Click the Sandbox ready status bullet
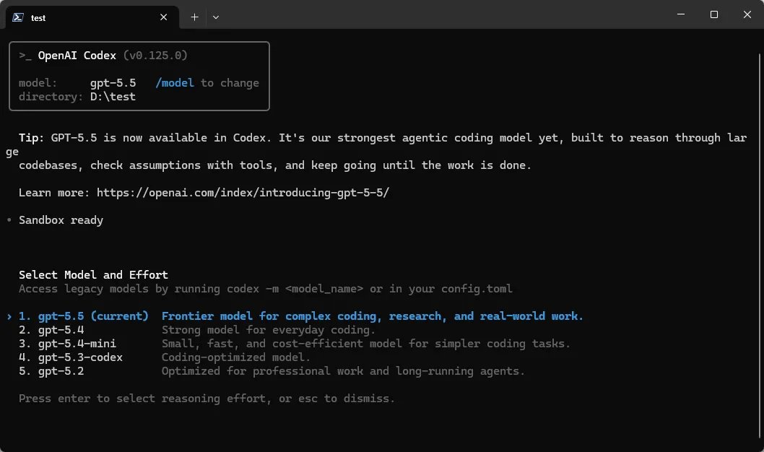The width and height of the screenshot is (764, 452). click(x=9, y=220)
